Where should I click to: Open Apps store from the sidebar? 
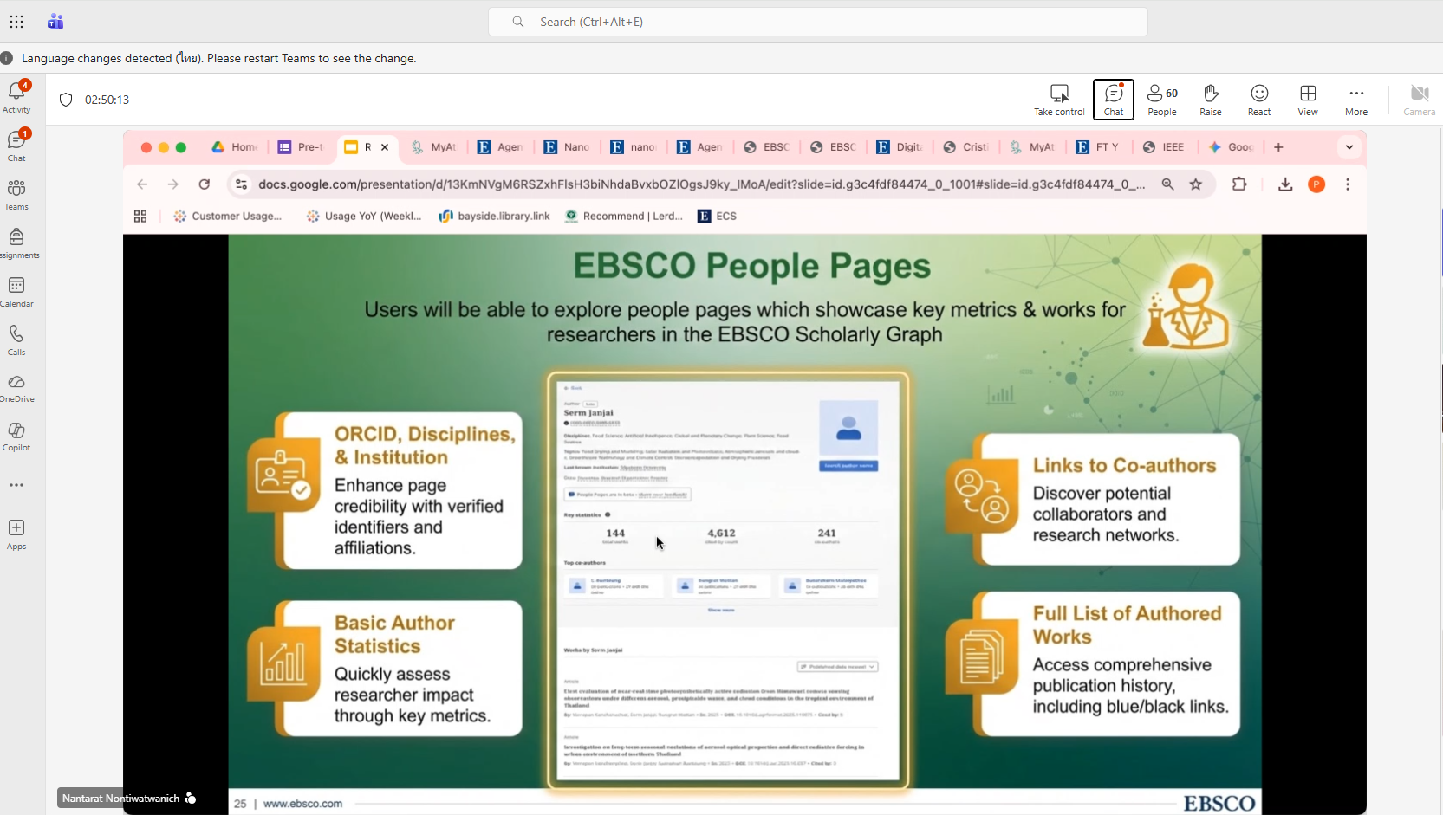(x=16, y=534)
